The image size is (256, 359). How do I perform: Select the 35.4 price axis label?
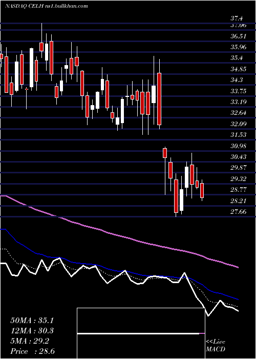(x=237, y=58)
